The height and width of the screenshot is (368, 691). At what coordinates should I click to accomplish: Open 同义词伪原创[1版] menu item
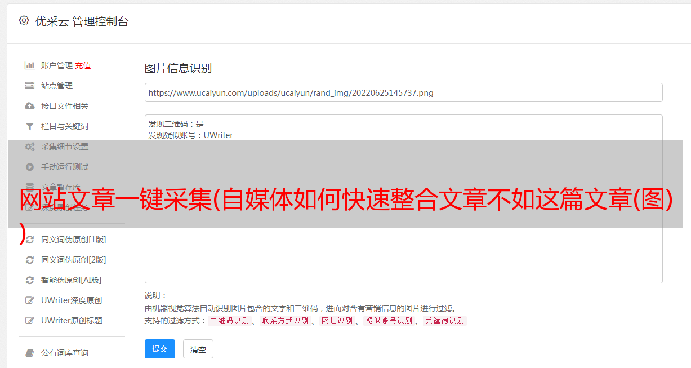74,240
